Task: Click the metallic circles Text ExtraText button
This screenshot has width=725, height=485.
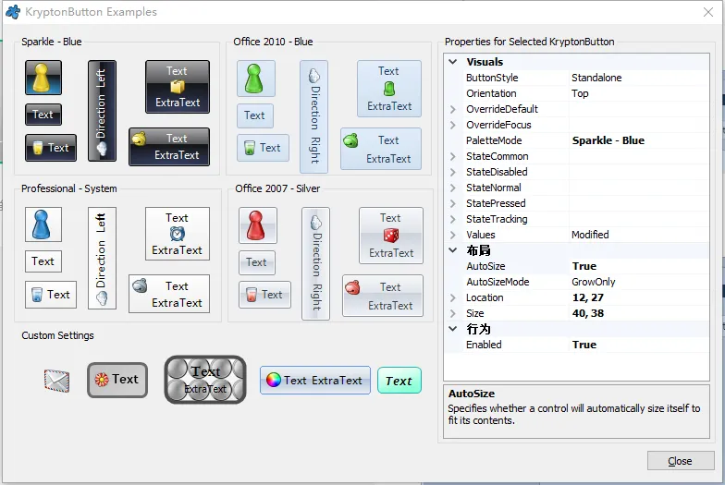Action: point(204,380)
